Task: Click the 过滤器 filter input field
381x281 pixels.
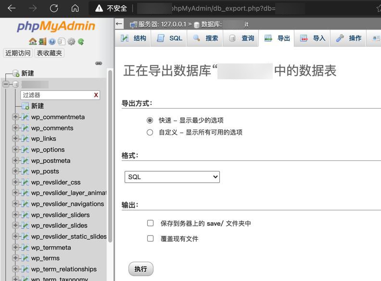Action: coord(60,95)
